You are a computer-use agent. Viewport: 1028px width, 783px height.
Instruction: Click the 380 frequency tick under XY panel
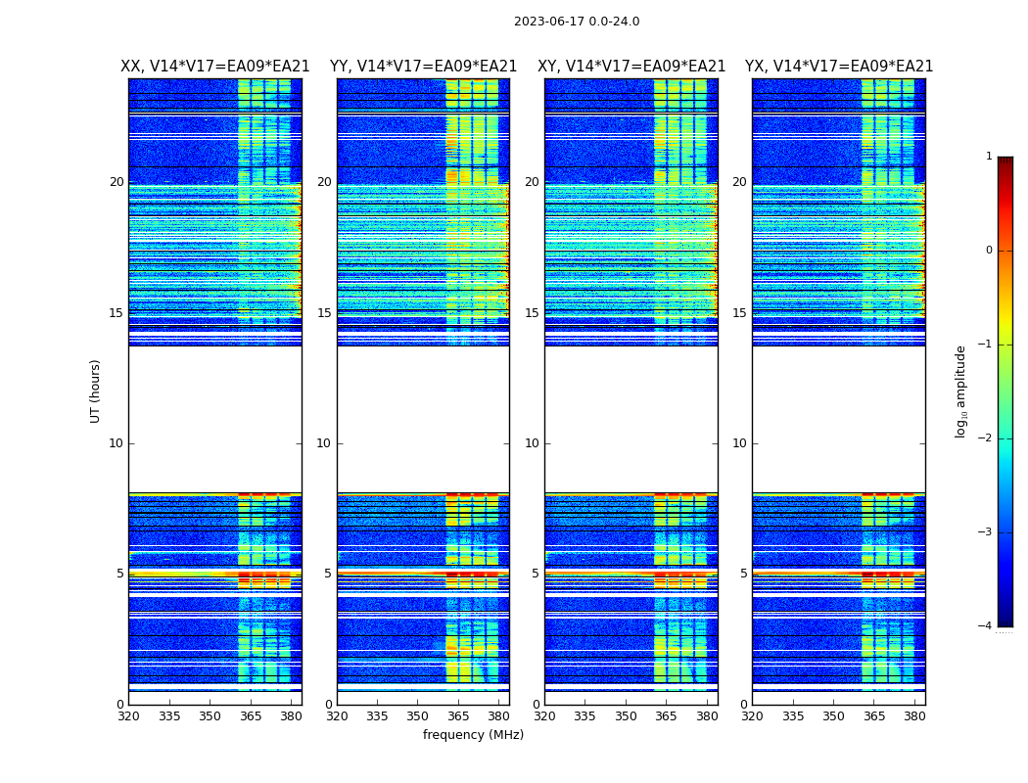point(707,716)
